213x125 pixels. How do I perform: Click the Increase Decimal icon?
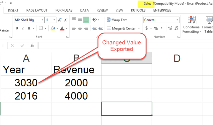coord(170,28)
